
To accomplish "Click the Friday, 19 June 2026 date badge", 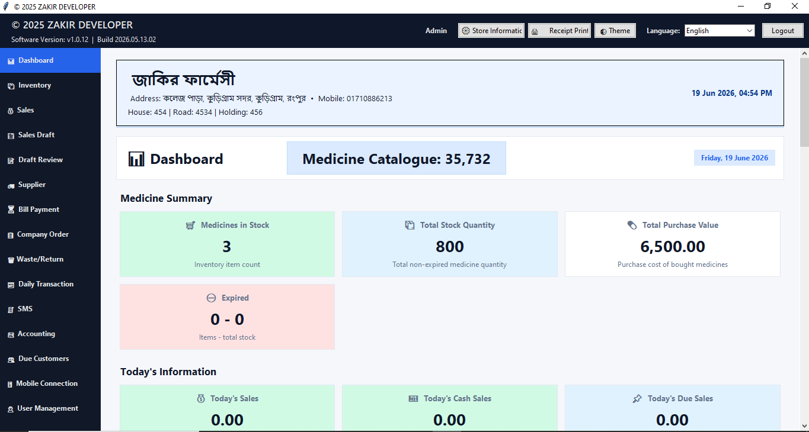I will pos(734,158).
